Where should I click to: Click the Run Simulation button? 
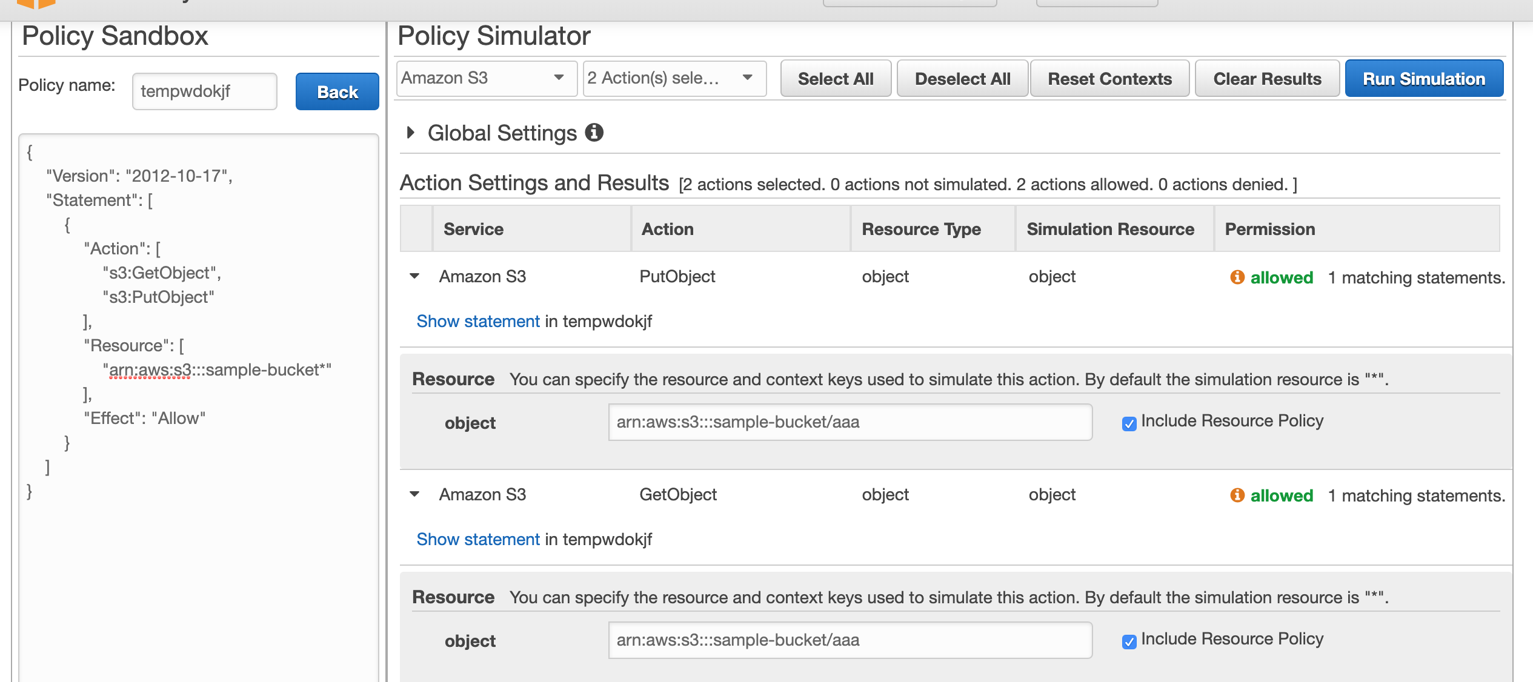1423,79
